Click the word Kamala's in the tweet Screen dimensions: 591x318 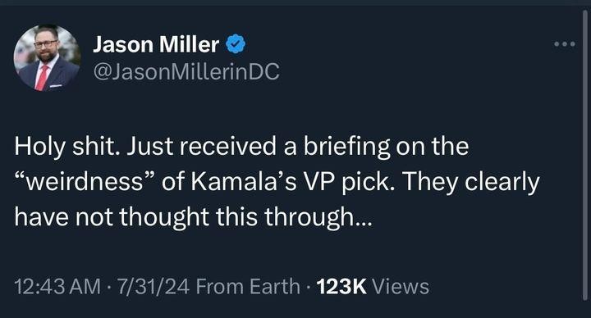click(x=244, y=183)
